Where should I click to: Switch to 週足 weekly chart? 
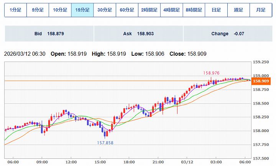click(x=238, y=10)
